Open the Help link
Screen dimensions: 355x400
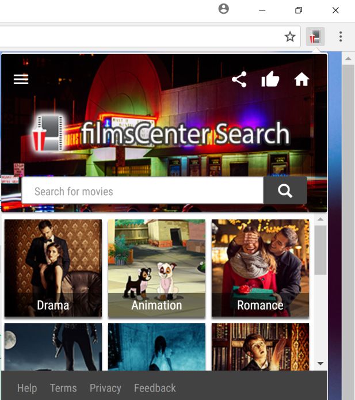coord(27,388)
